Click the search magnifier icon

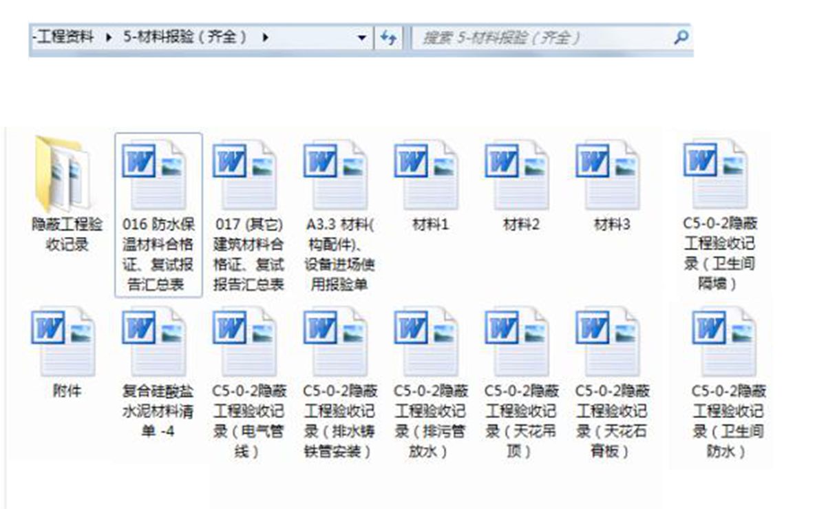coord(680,37)
